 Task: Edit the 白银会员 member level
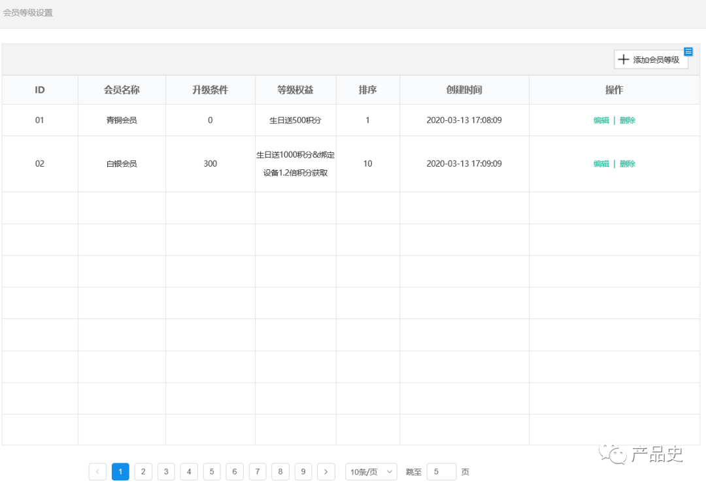click(x=601, y=163)
